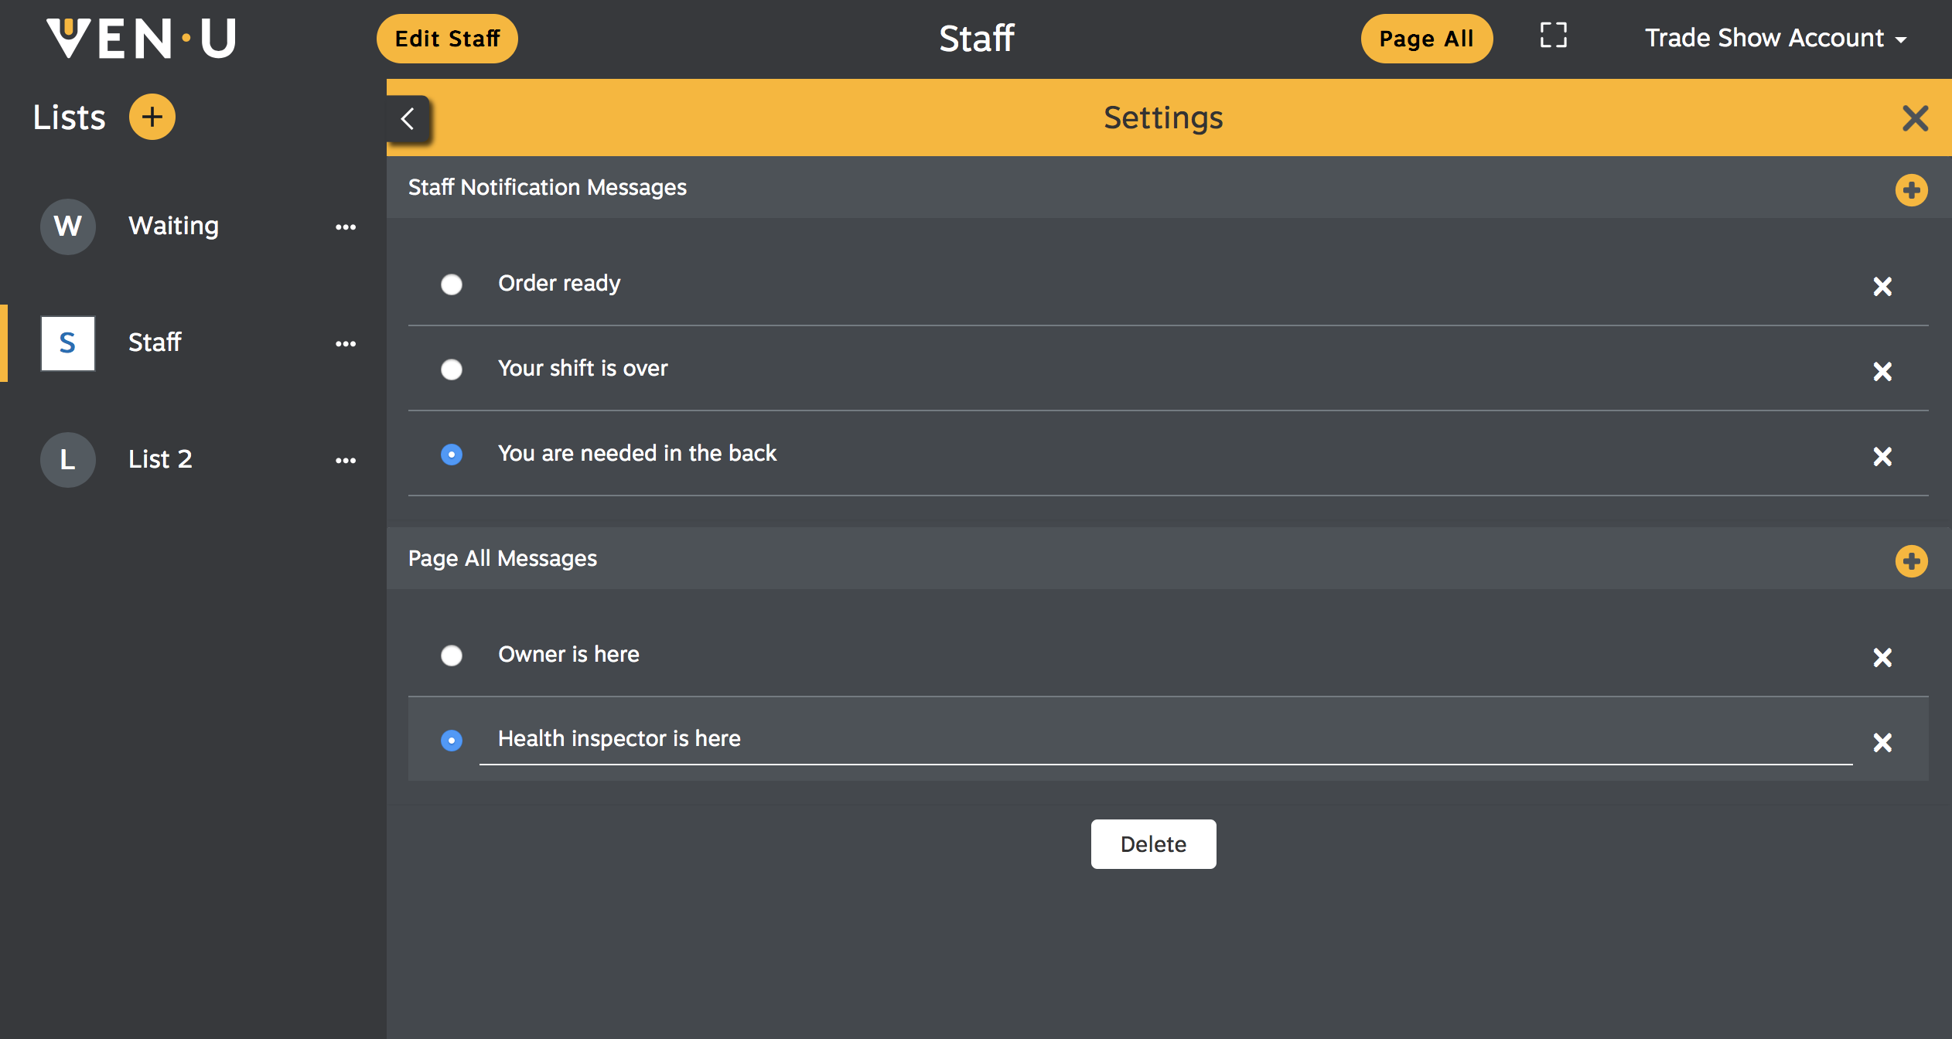Open more options for Waiting list
The height and width of the screenshot is (1039, 1952).
tap(346, 227)
